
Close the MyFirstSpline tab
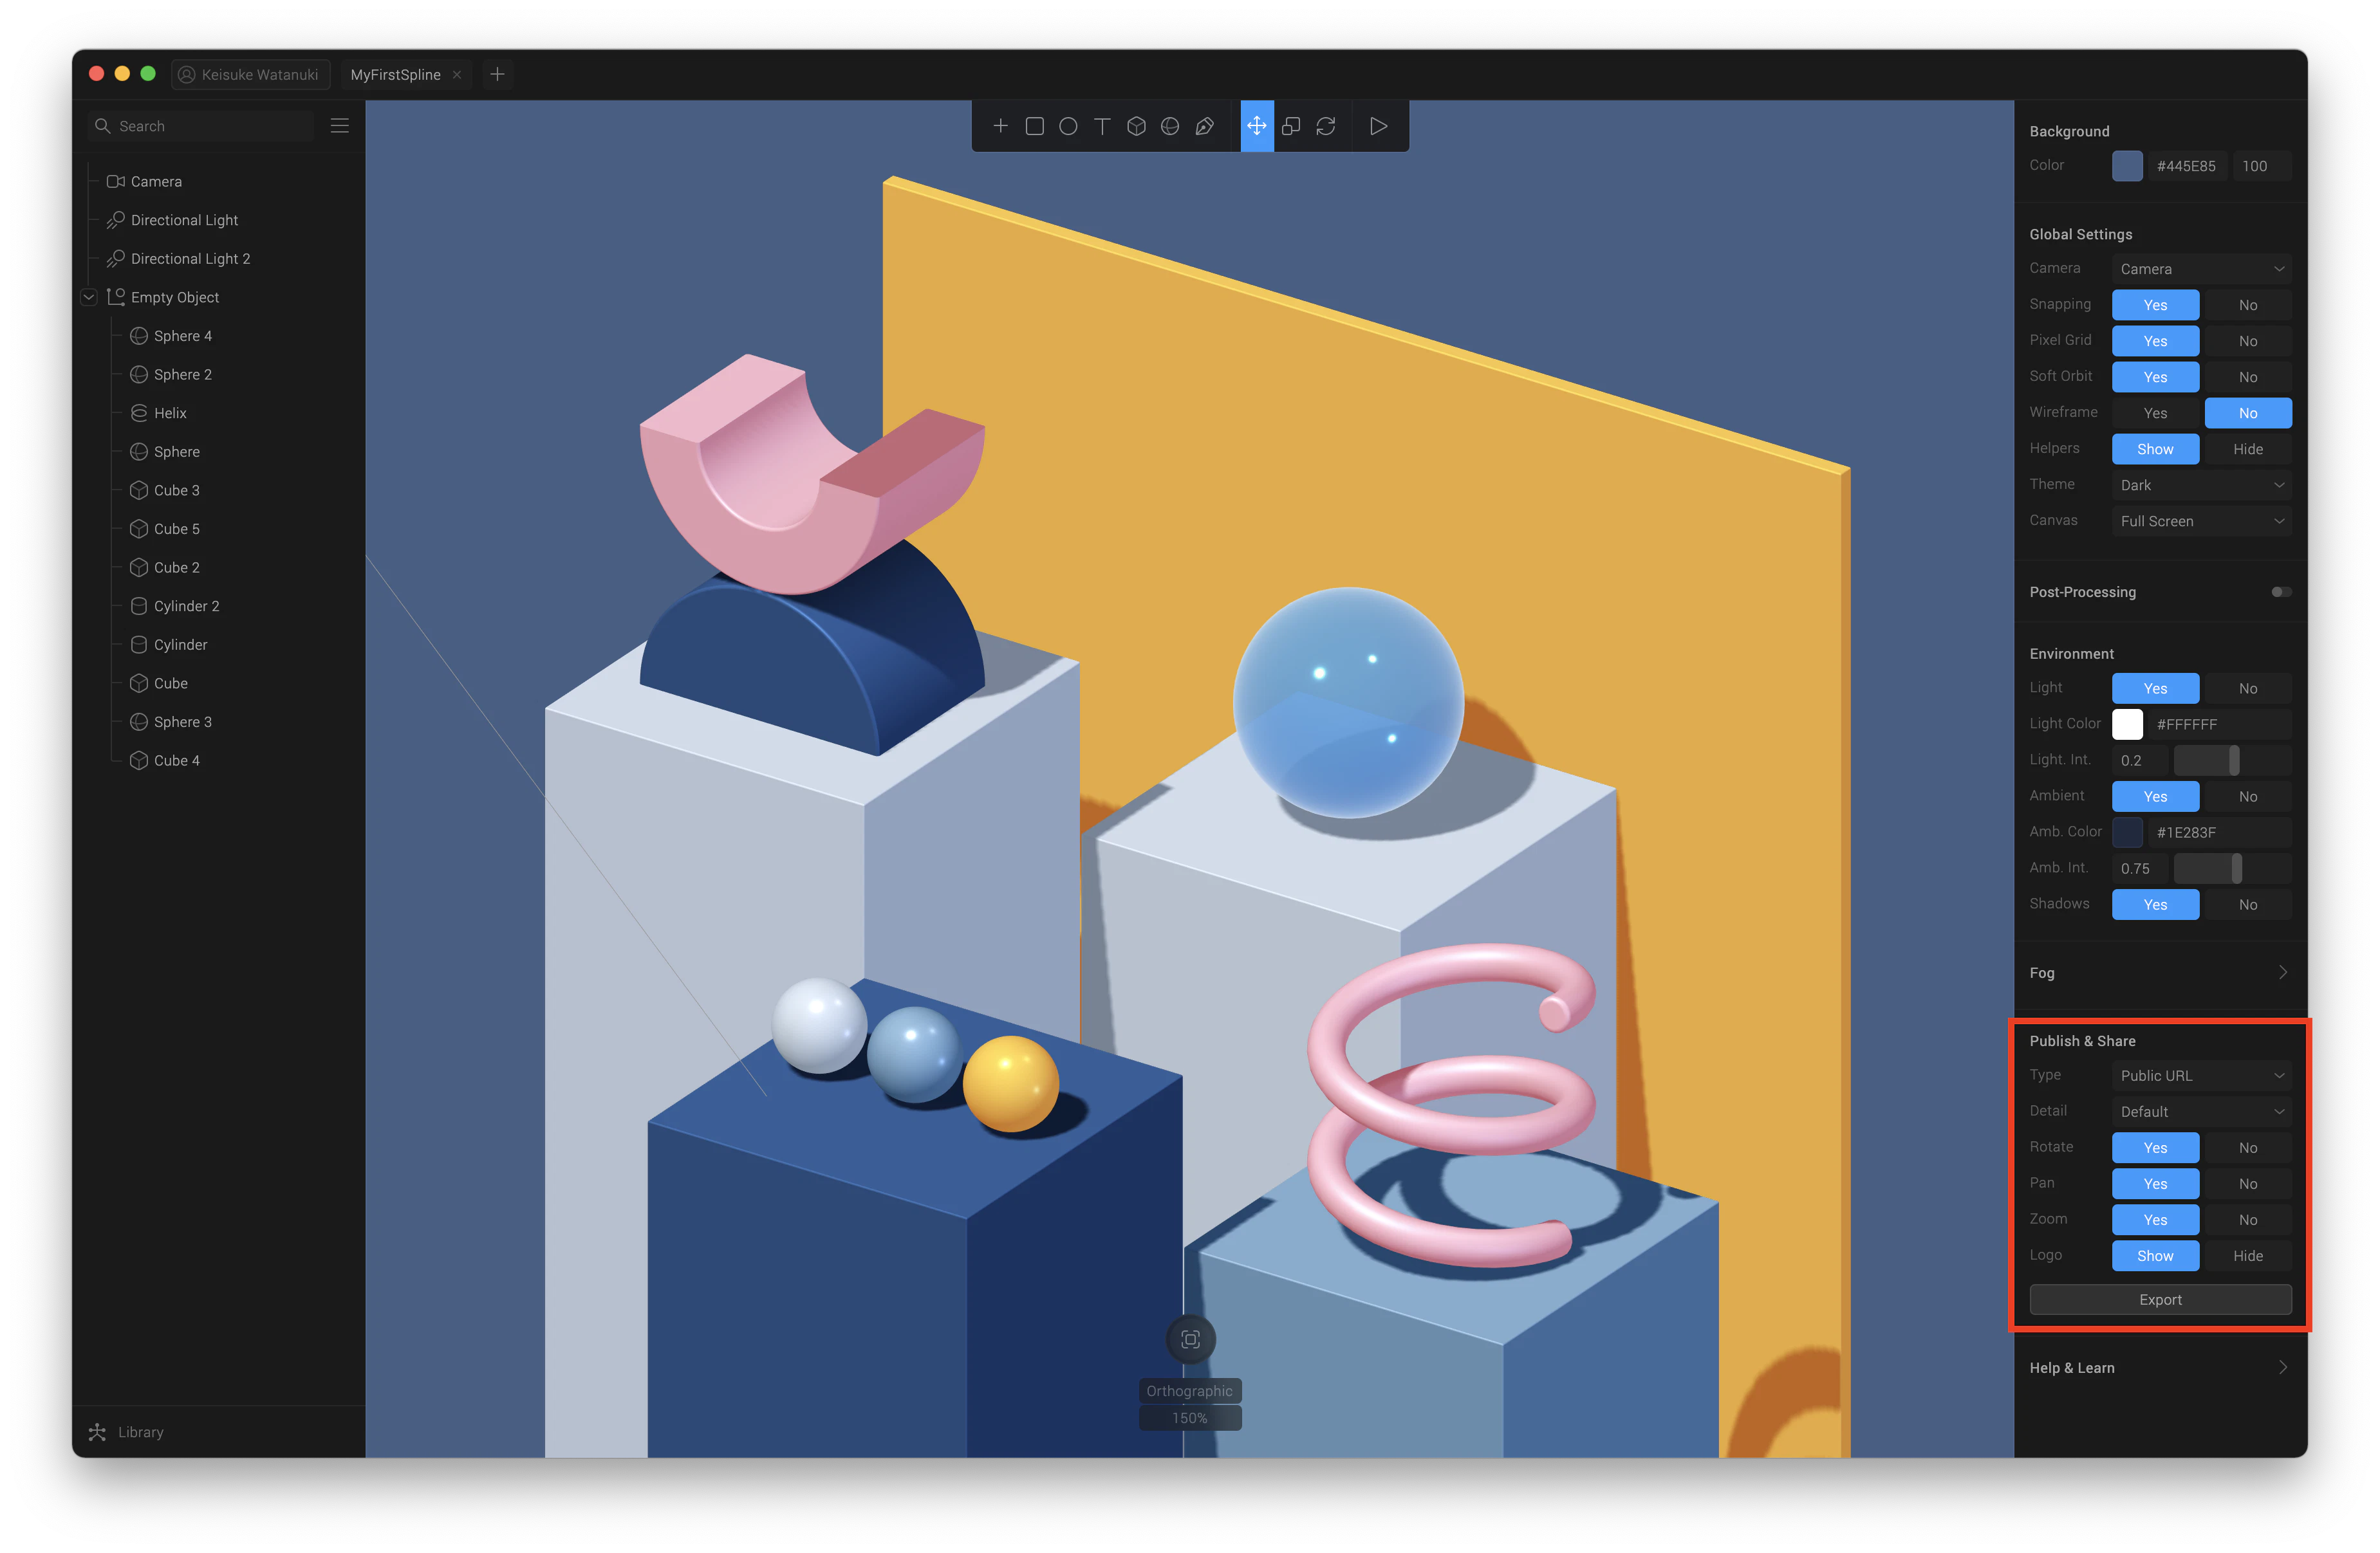[457, 75]
